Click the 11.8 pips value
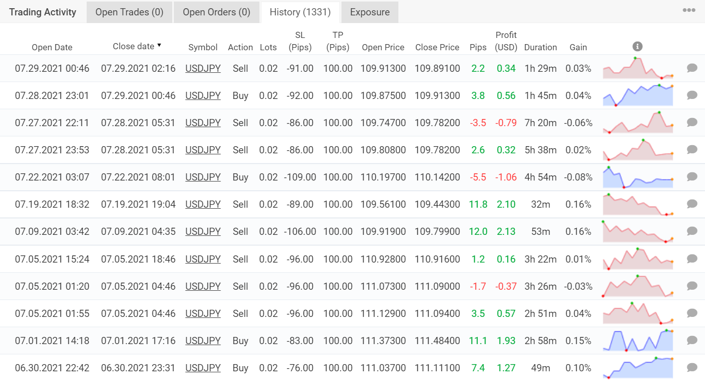Screen dimensions: 705x380 478,204
